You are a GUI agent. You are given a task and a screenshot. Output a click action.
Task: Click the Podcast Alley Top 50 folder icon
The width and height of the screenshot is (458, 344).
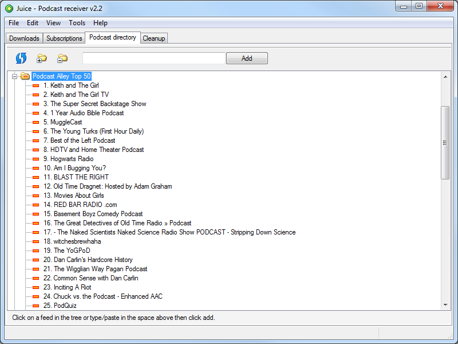[25, 76]
